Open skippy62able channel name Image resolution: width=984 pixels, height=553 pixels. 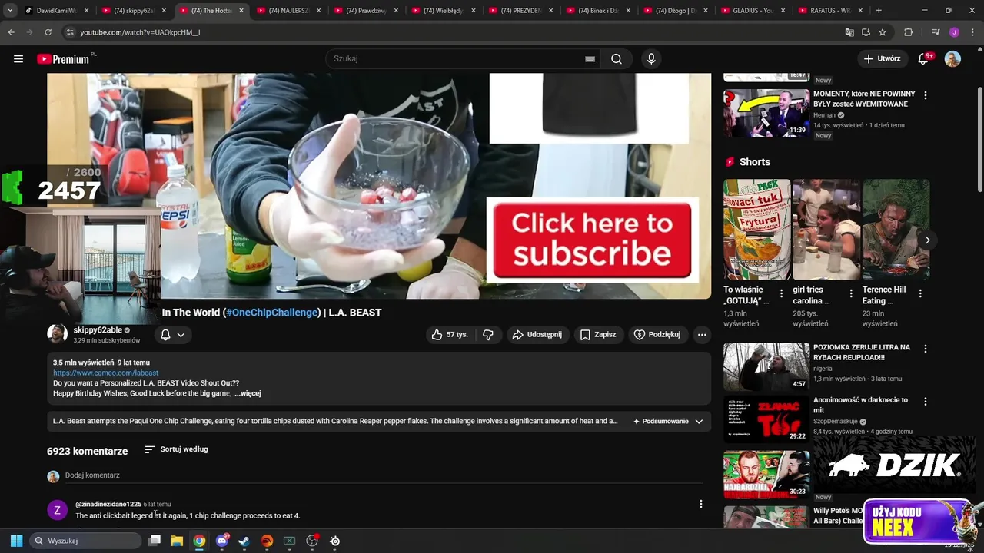pos(98,330)
